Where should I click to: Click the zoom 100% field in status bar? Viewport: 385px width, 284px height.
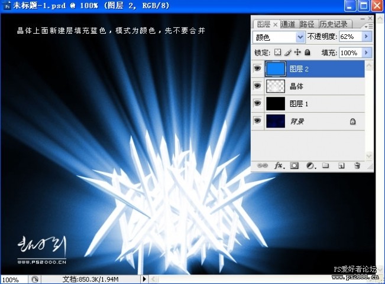[x=14, y=280]
